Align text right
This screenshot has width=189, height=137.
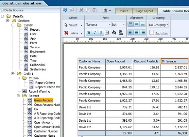pyautogui.click(x=143, y=33)
